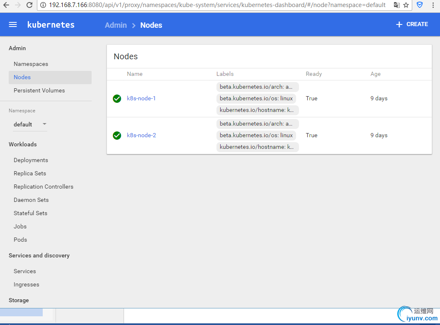This screenshot has height=325, width=440.
Task: Click k8s-node-2 arch label chip
Action: pos(257,124)
